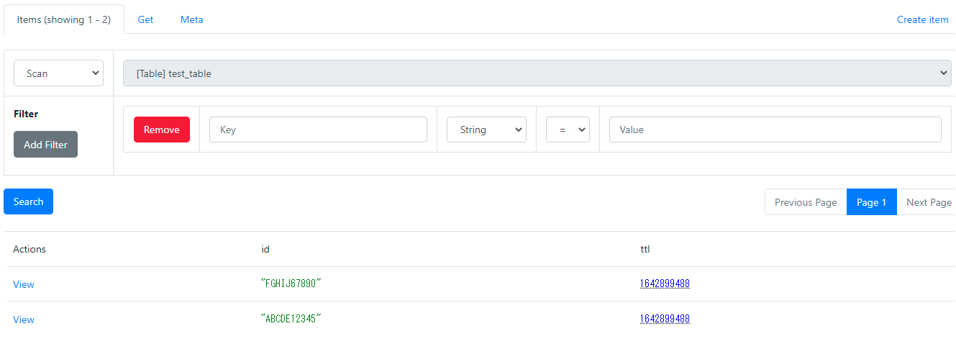This screenshot has height=349, width=956.
Task: Go to Next Page
Action: 928,202
